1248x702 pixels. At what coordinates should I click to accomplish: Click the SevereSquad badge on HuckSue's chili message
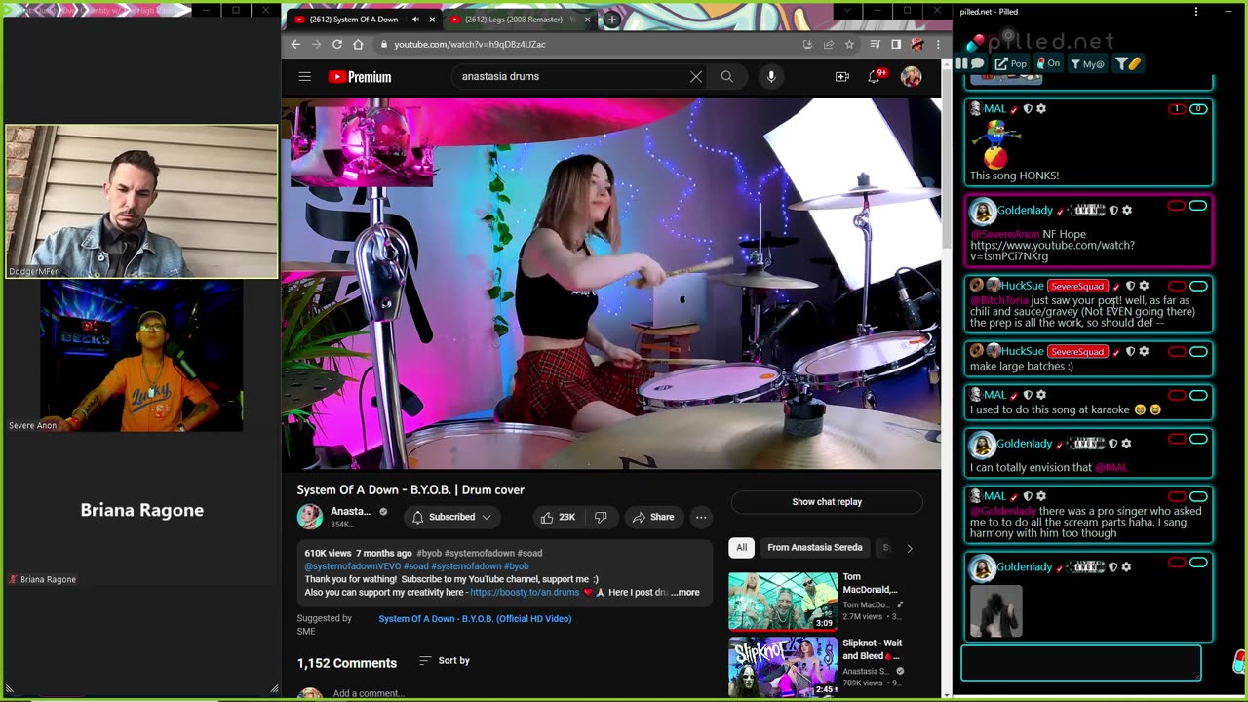(1077, 286)
